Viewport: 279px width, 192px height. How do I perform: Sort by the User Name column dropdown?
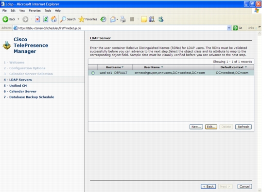click(162, 67)
